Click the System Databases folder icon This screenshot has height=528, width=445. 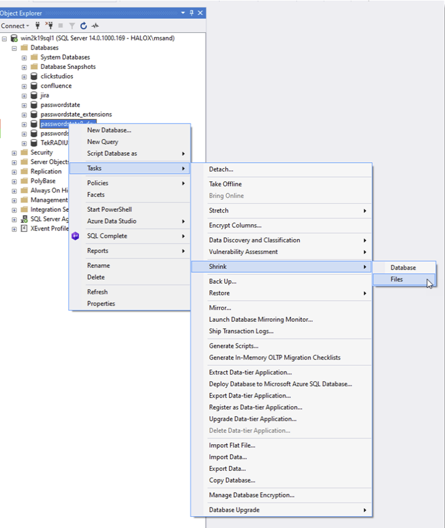[34, 57]
